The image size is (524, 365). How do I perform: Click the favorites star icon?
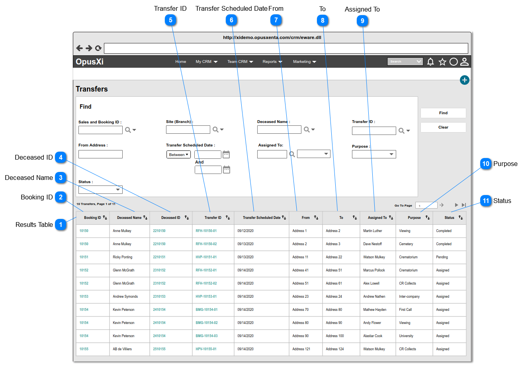(x=442, y=62)
